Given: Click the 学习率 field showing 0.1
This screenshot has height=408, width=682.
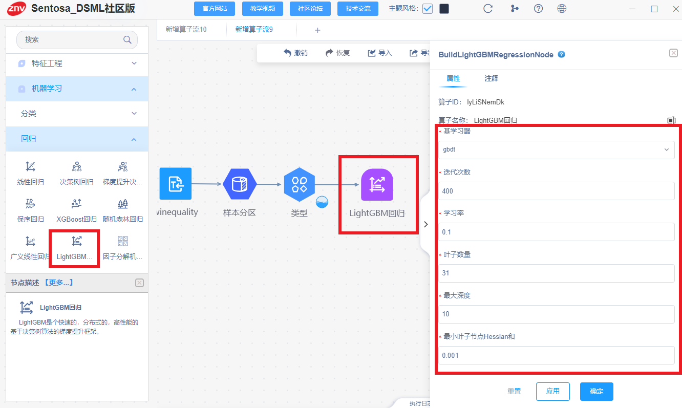Looking at the screenshot, I should click(x=557, y=232).
